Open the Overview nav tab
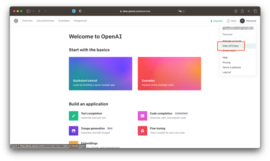Image resolution: width=270 pixels, height=161 pixels. point(27,21)
